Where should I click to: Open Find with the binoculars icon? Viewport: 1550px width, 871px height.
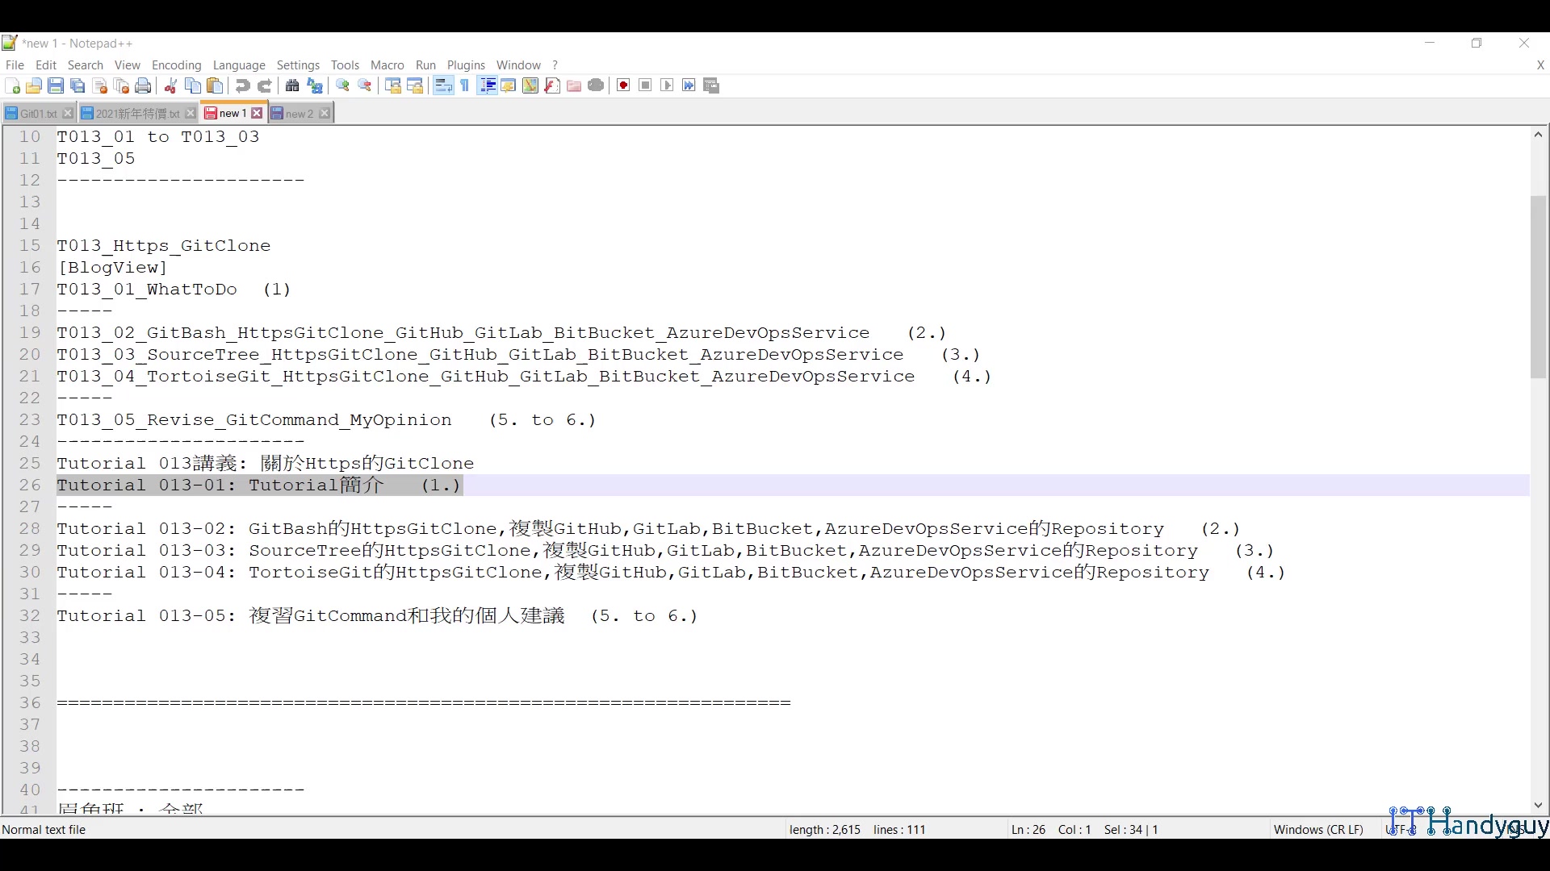click(x=292, y=86)
